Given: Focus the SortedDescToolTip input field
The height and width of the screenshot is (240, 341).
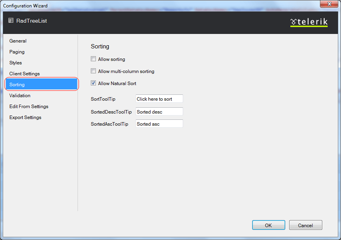Looking at the screenshot, I should [x=159, y=112].
